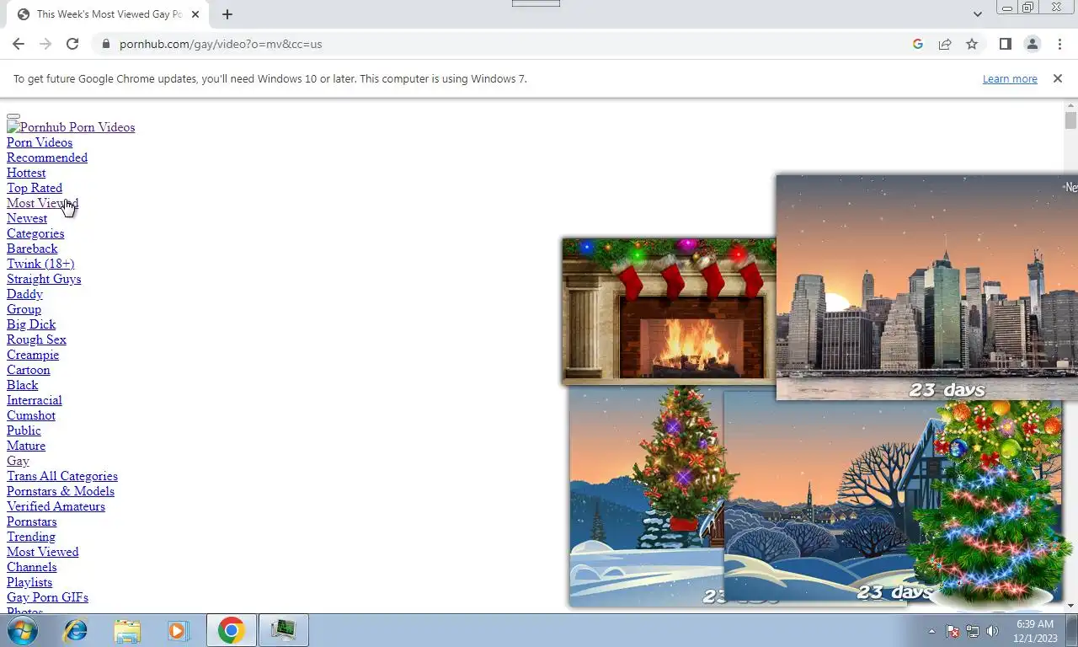Dismiss the Chrome update info bar
Viewport: 1078px width, 647px height.
[1058, 78]
